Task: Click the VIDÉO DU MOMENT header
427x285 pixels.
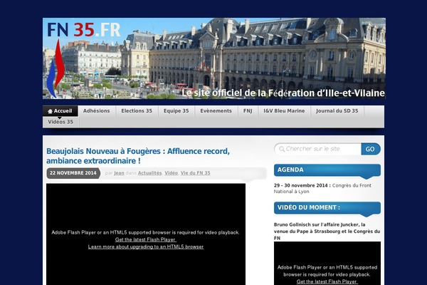Action: point(327,207)
